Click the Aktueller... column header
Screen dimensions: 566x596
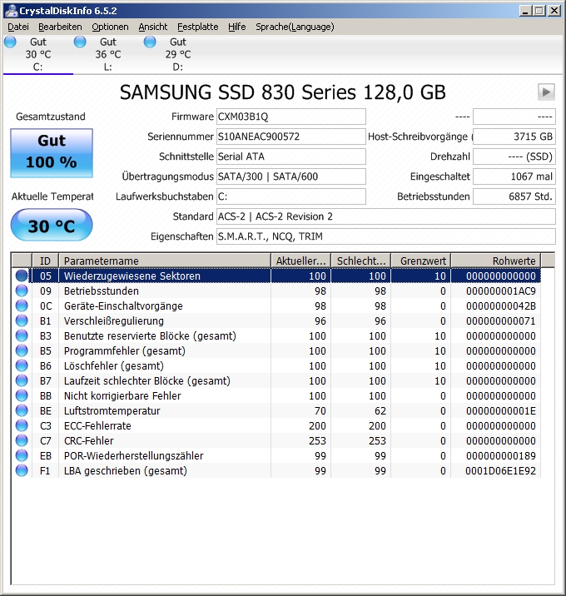(x=300, y=261)
